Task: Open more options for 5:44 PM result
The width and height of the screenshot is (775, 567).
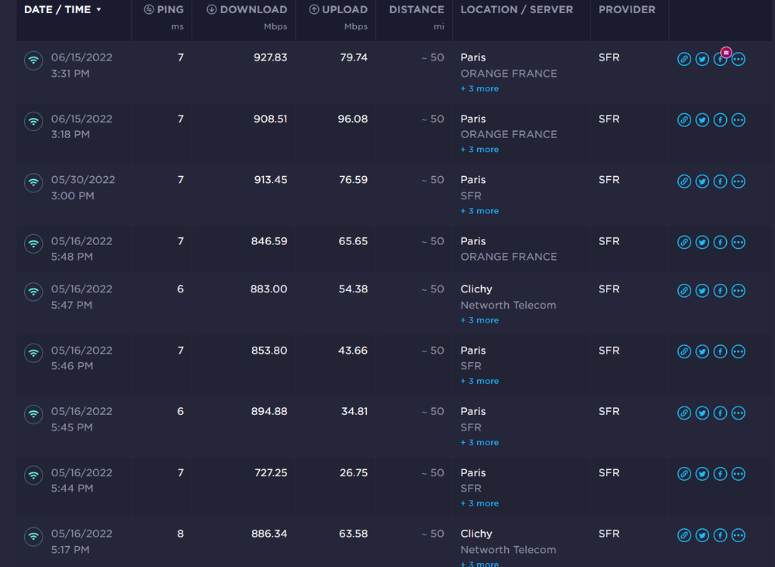Action: (739, 474)
